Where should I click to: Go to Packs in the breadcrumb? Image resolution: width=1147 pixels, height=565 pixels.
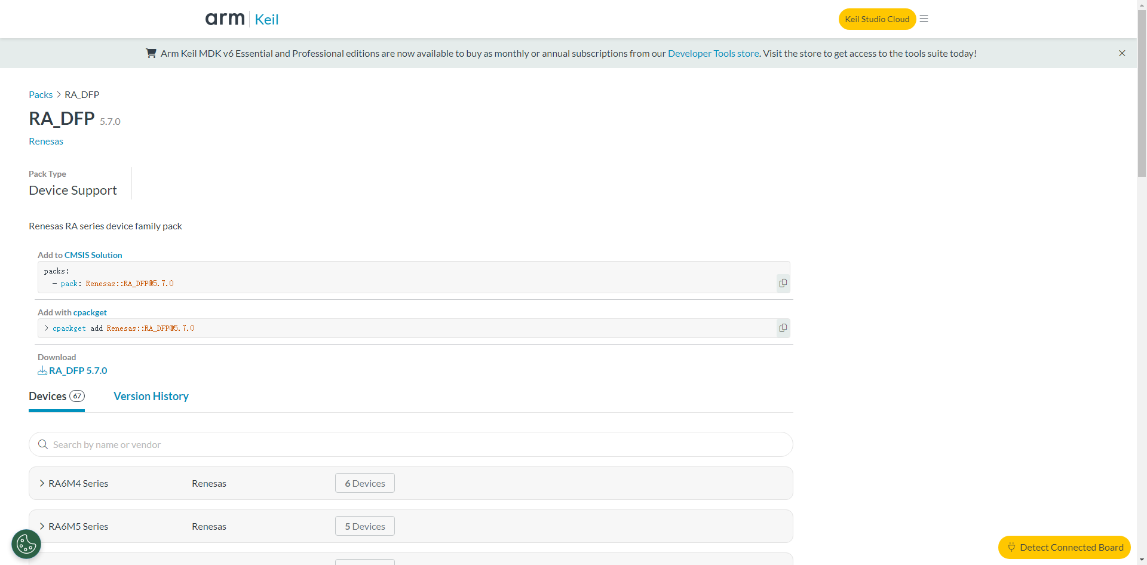41,94
